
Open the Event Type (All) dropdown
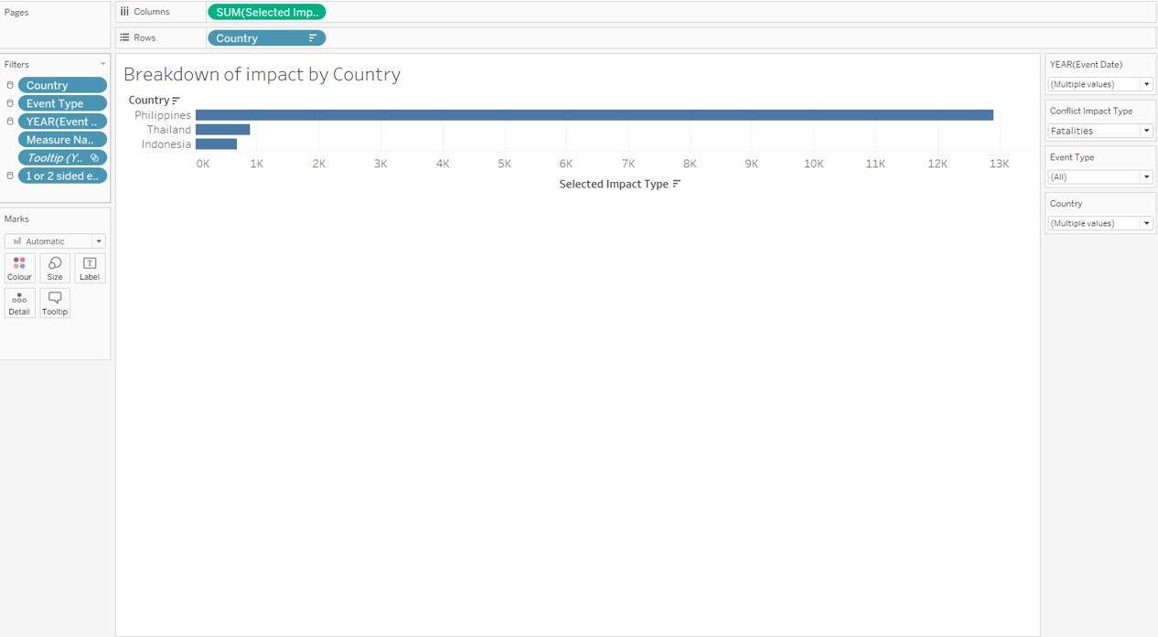point(1148,176)
